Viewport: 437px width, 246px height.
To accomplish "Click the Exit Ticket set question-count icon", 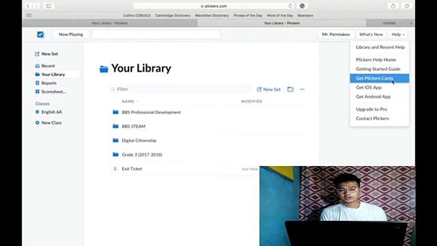I will 115,169.
